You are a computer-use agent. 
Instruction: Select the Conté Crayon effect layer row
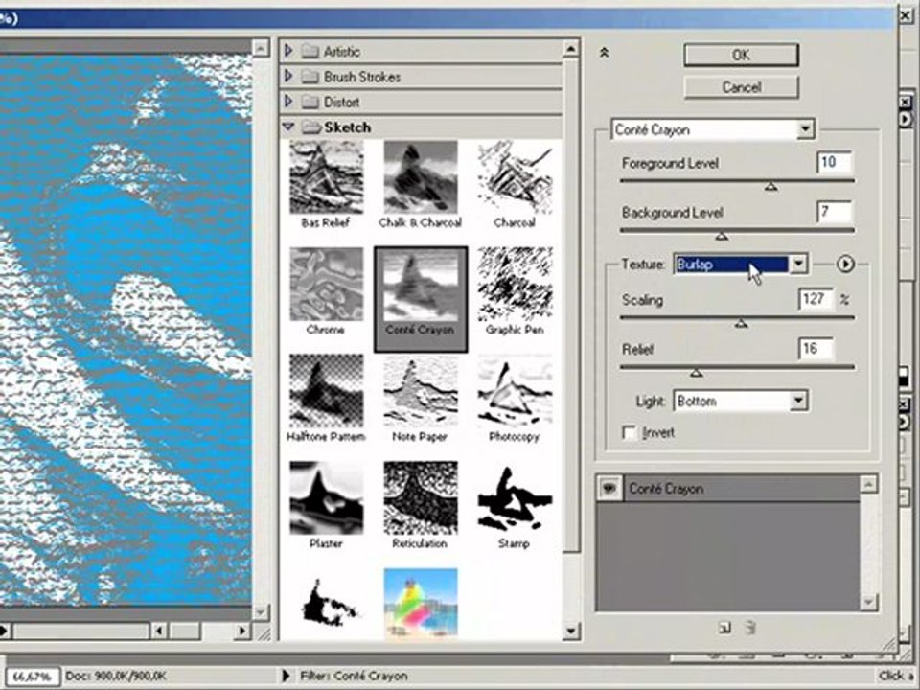pos(728,488)
